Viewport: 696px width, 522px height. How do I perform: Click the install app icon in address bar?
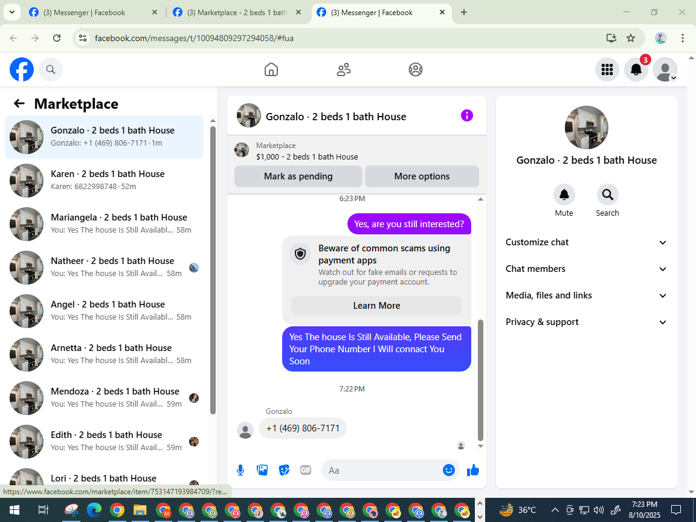click(x=611, y=38)
